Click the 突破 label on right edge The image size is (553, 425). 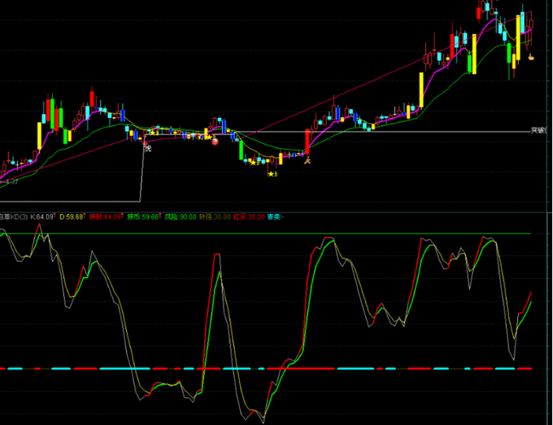coord(539,130)
